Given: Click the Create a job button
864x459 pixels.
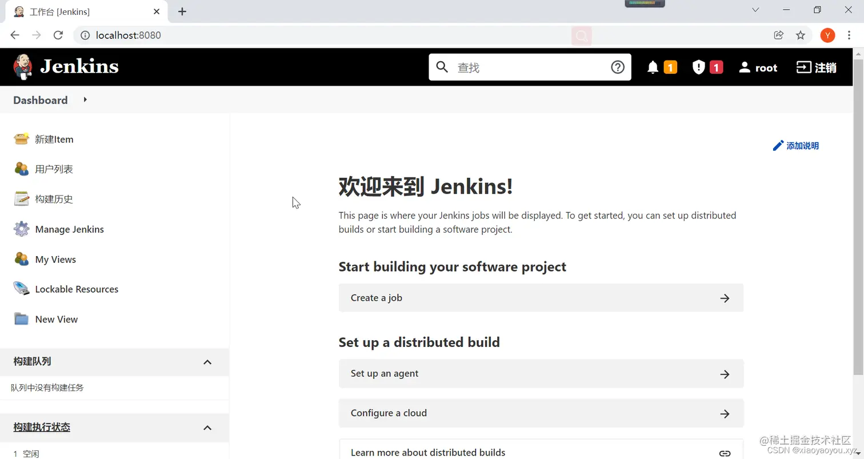Looking at the screenshot, I should [541, 298].
